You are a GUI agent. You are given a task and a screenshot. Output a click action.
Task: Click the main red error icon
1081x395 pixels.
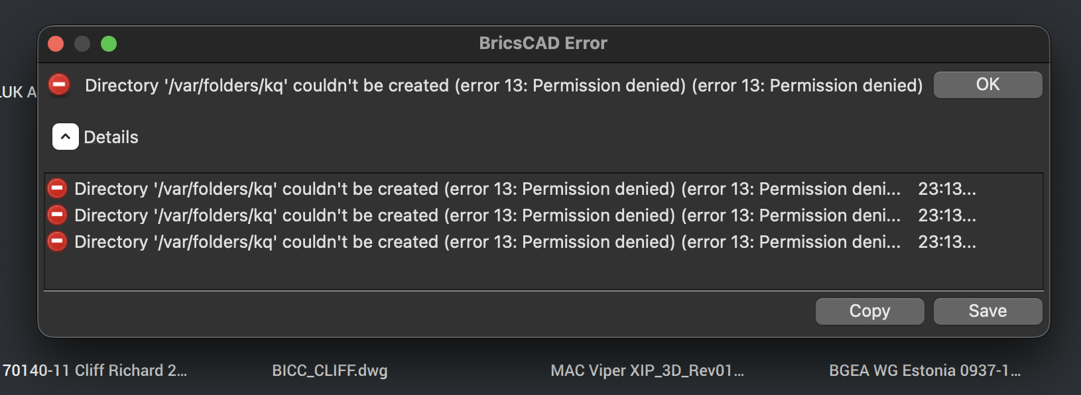pos(60,85)
